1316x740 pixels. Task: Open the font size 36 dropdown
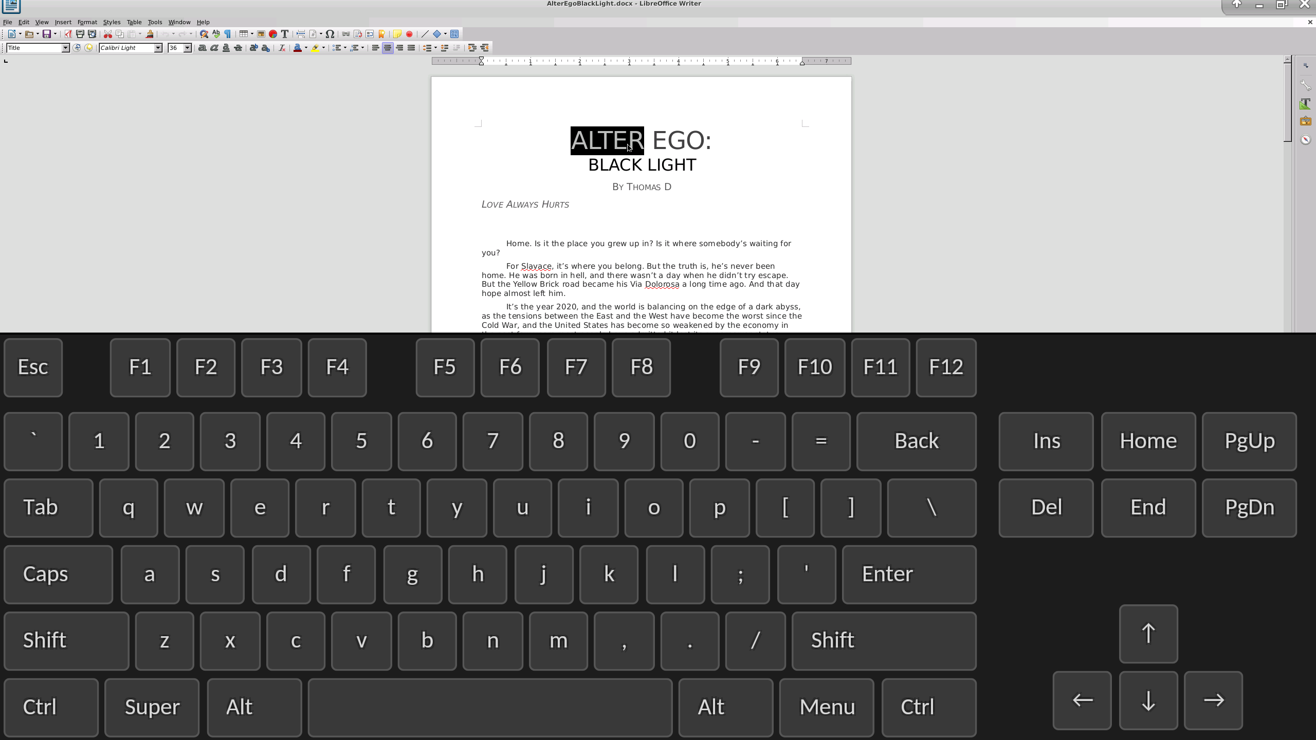(188, 48)
